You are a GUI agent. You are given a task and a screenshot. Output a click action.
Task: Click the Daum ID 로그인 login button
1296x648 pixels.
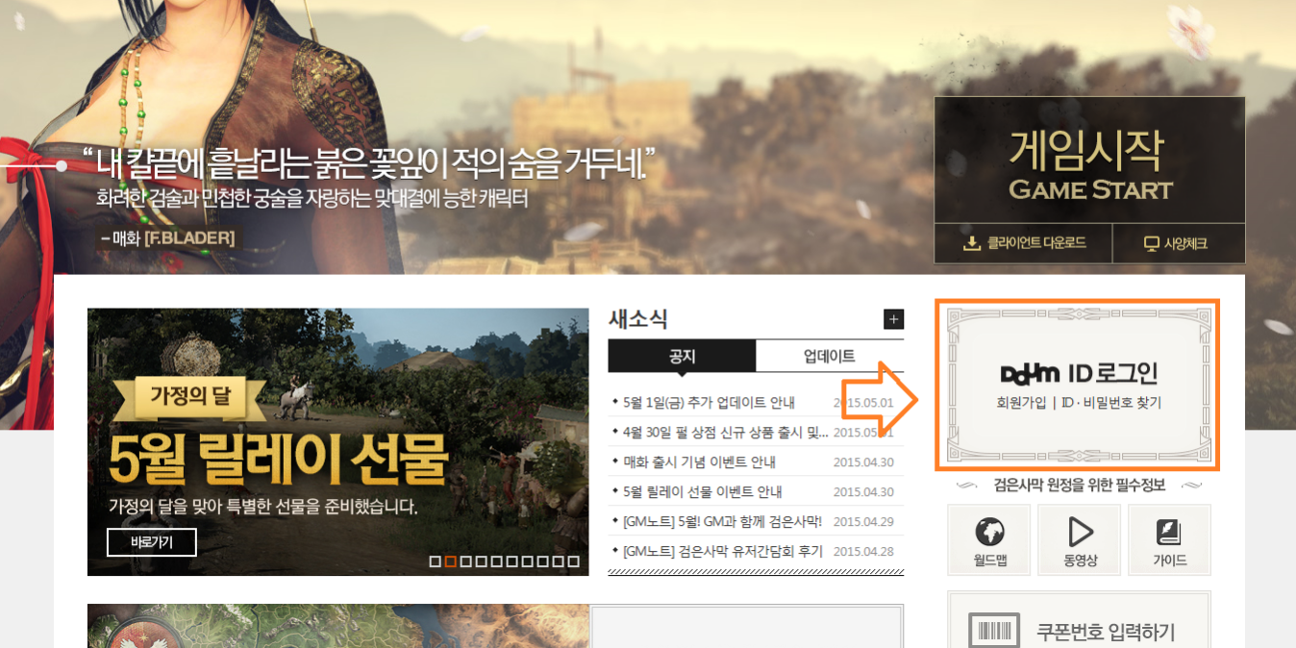[1079, 373]
